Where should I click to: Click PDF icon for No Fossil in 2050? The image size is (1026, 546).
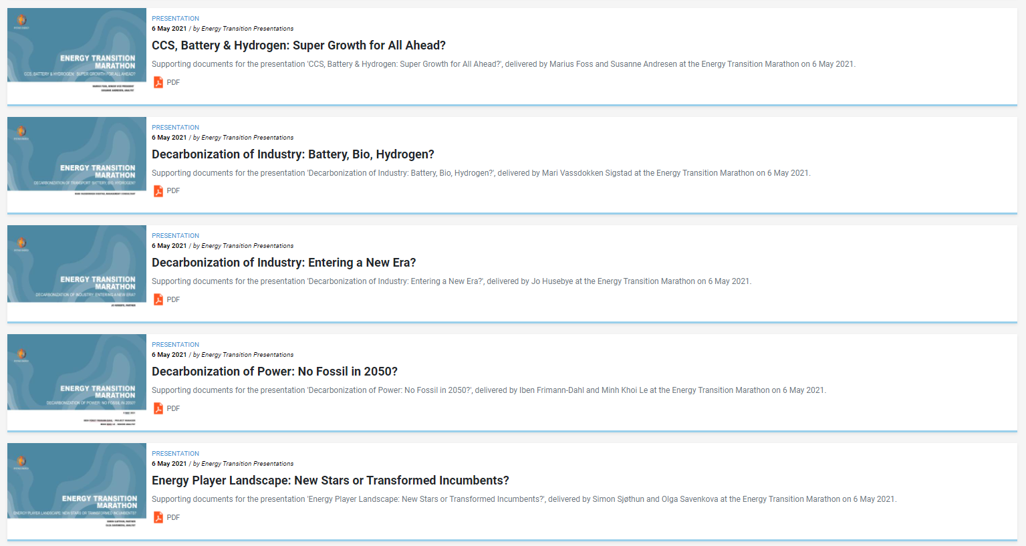point(158,408)
